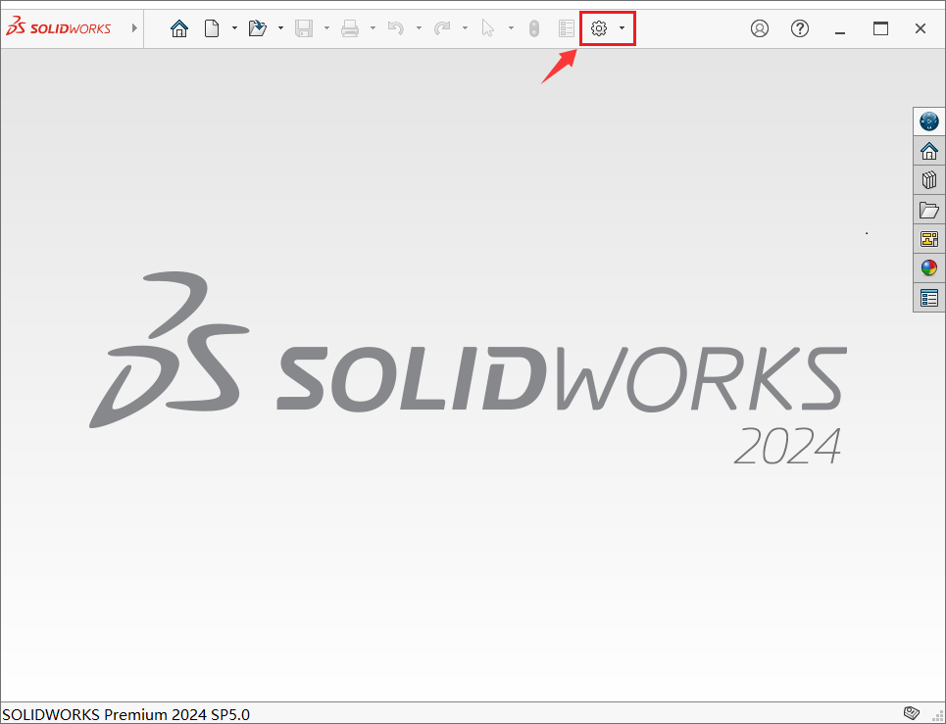Open the Welcome home icon in toolbar

179,28
